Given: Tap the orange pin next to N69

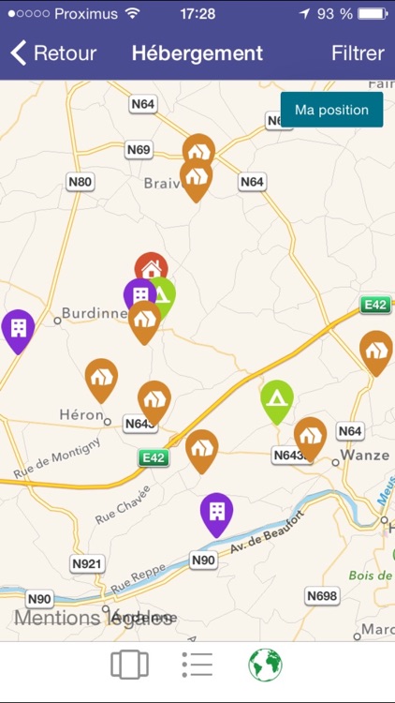Looking at the screenshot, I should click(x=198, y=150).
